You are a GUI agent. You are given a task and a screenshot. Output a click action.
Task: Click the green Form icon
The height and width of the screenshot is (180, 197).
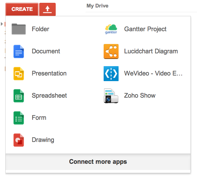19,118
